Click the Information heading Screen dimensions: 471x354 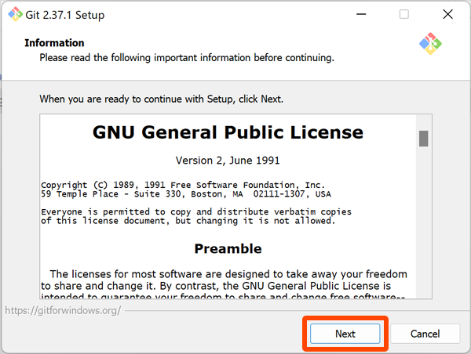54,43
